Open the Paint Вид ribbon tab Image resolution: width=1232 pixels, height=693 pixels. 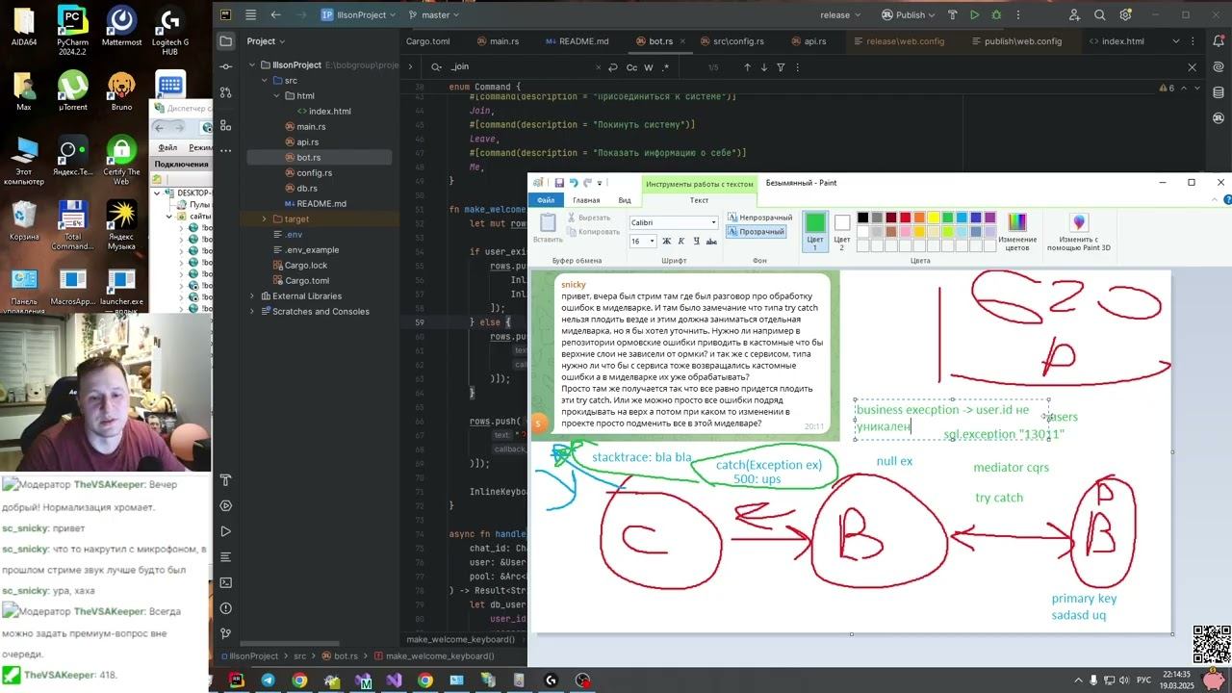coord(625,200)
